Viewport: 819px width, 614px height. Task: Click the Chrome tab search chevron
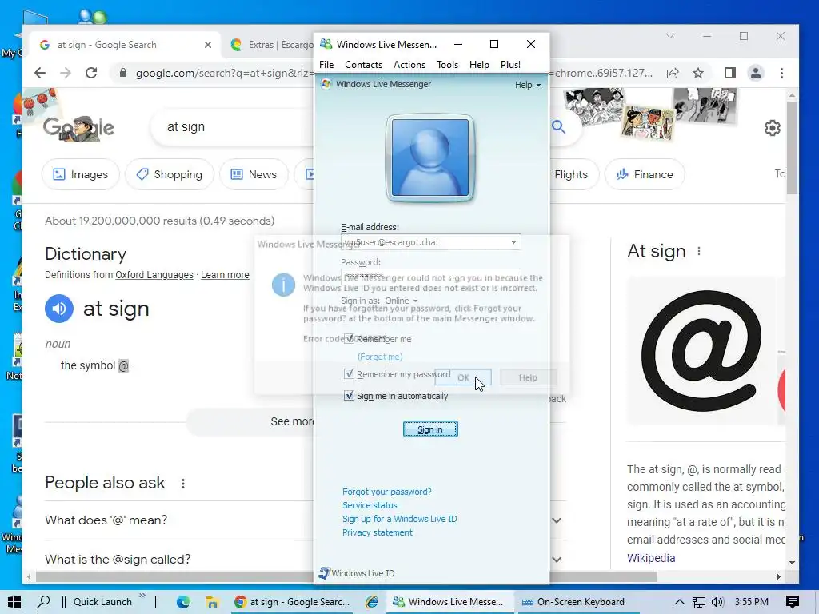[x=670, y=36]
